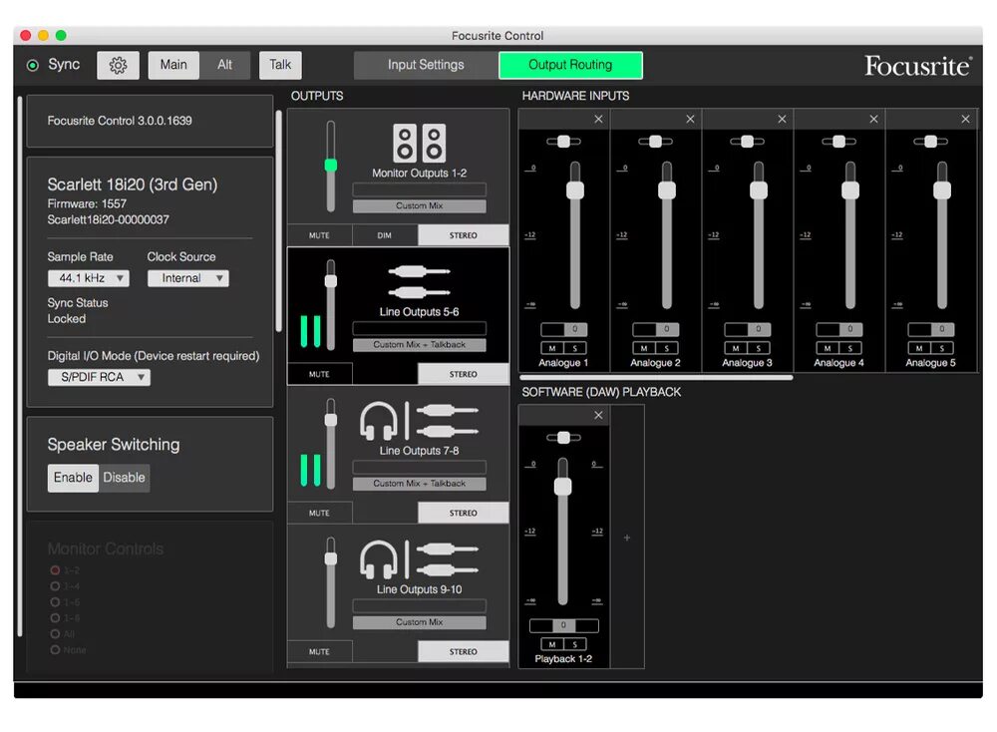Toggle MUTE on Line Outputs 5-6
Viewport: 997px width, 732px height.
pyautogui.click(x=319, y=374)
